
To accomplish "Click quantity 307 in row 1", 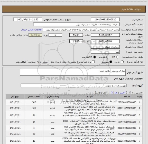I will [34, 102].
